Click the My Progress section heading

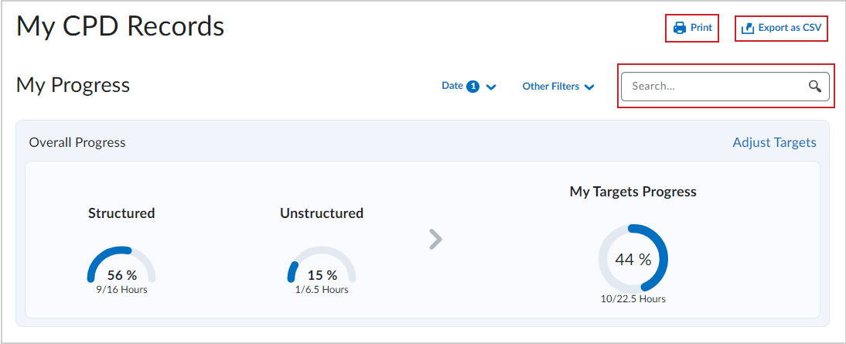[73, 85]
